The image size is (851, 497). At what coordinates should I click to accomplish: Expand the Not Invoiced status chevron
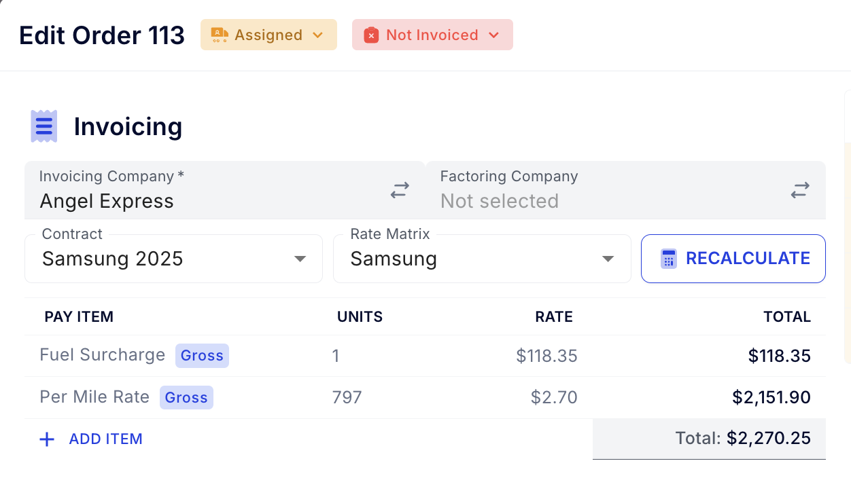(494, 35)
